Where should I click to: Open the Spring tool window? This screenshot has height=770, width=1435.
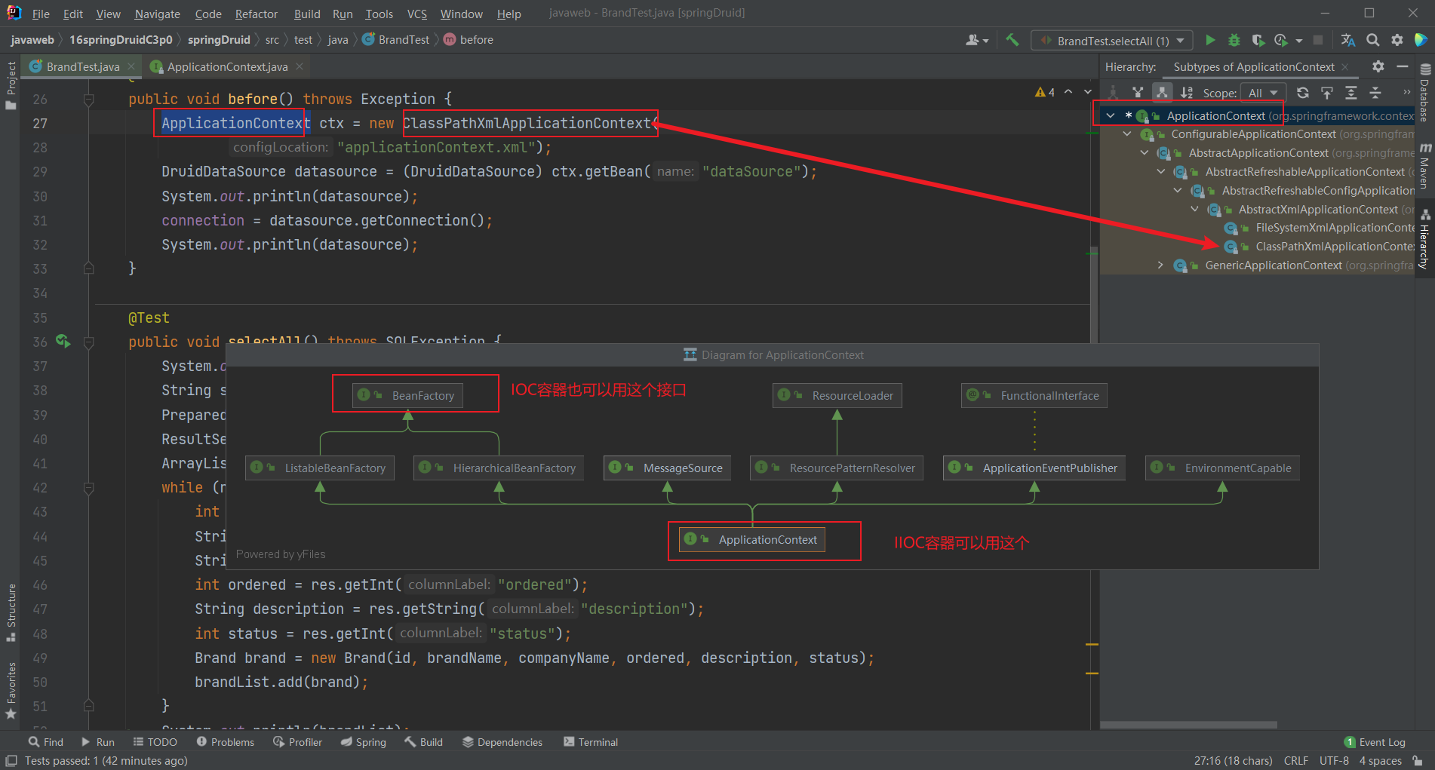point(363,742)
